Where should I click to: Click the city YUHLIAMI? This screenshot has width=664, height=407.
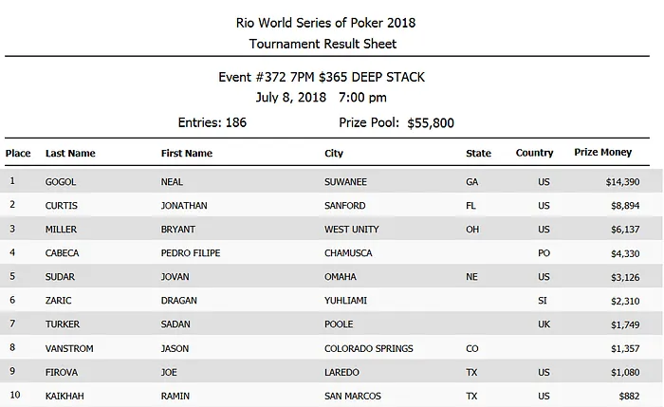tap(348, 301)
